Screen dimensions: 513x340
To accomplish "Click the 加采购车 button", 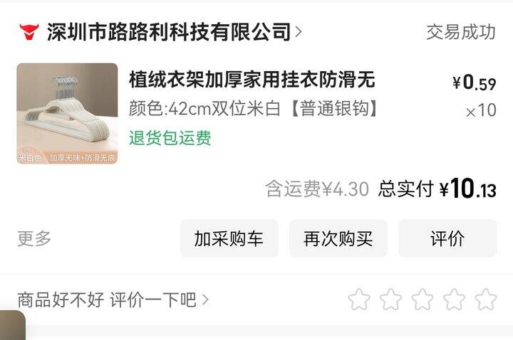I will [229, 238].
